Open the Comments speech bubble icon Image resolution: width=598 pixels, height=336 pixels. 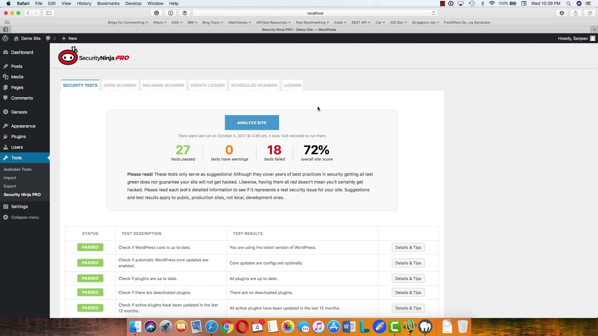point(7,98)
